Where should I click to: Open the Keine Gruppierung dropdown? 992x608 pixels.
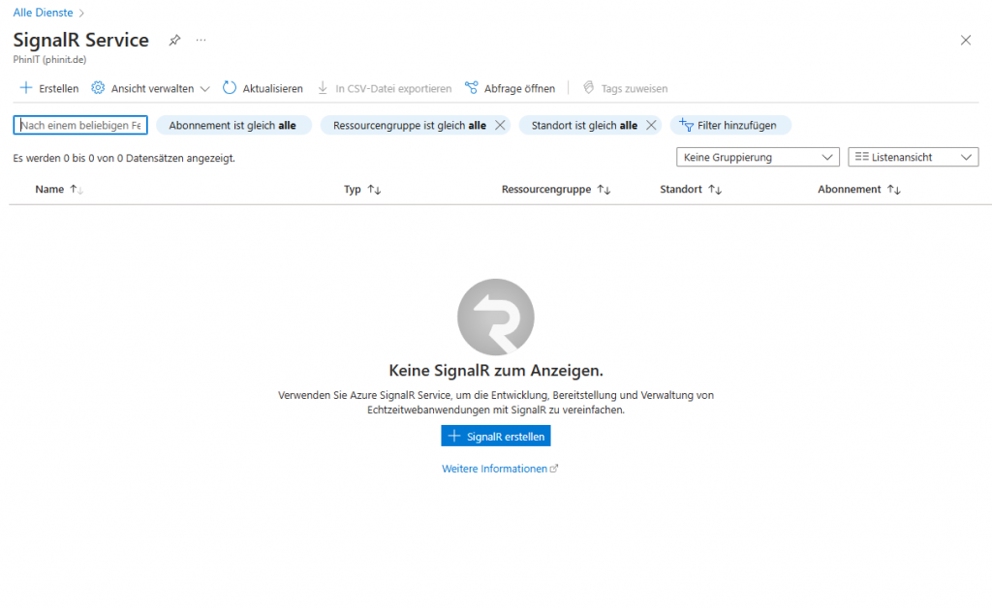[758, 156]
